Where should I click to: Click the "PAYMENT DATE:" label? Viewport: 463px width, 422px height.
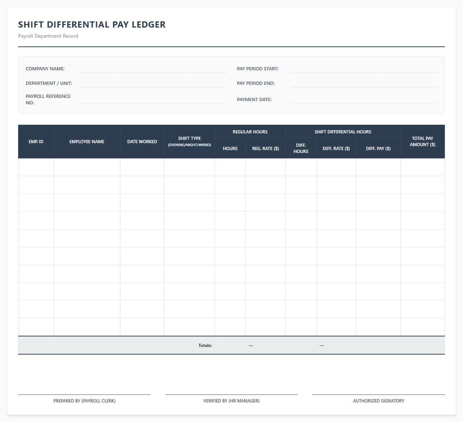pyautogui.click(x=254, y=100)
